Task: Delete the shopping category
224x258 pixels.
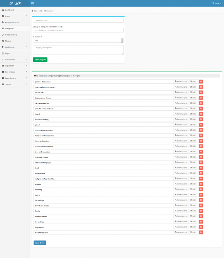Action: (x=201, y=189)
